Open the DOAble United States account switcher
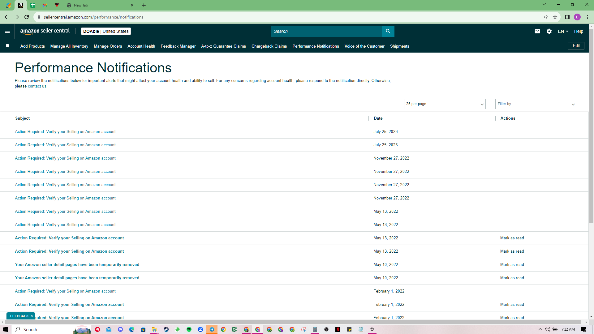594x334 pixels. click(106, 31)
